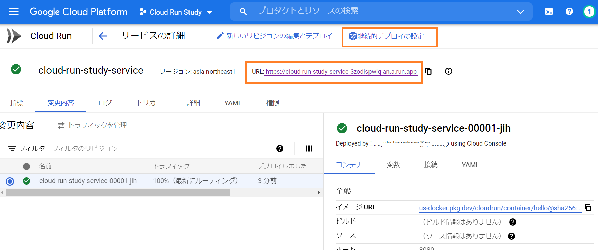Open the us-docker.pkg.dev image URL link
This screenshot has width=598, height=250.
pyautogui.click(x=500, y=208)
